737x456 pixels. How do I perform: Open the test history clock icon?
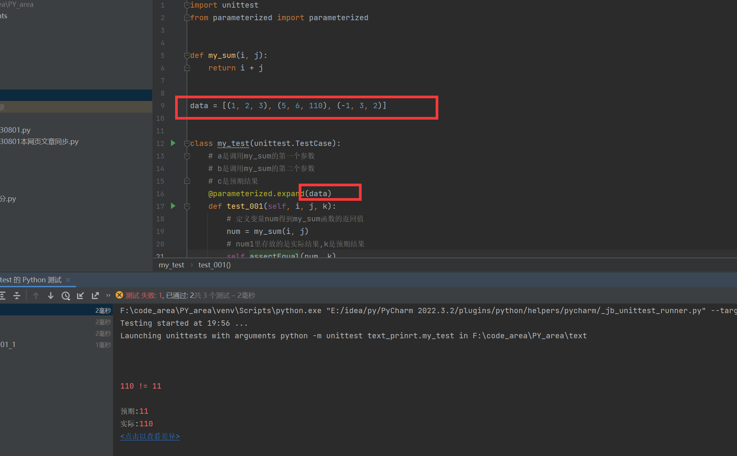pos(66,296)
